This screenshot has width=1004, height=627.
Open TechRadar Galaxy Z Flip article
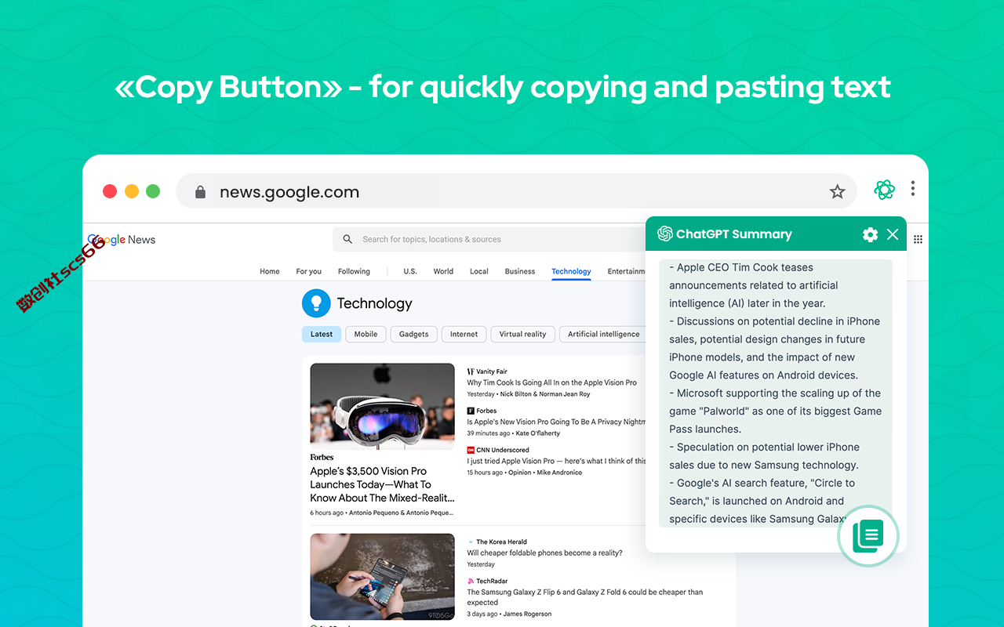point(584,597)
